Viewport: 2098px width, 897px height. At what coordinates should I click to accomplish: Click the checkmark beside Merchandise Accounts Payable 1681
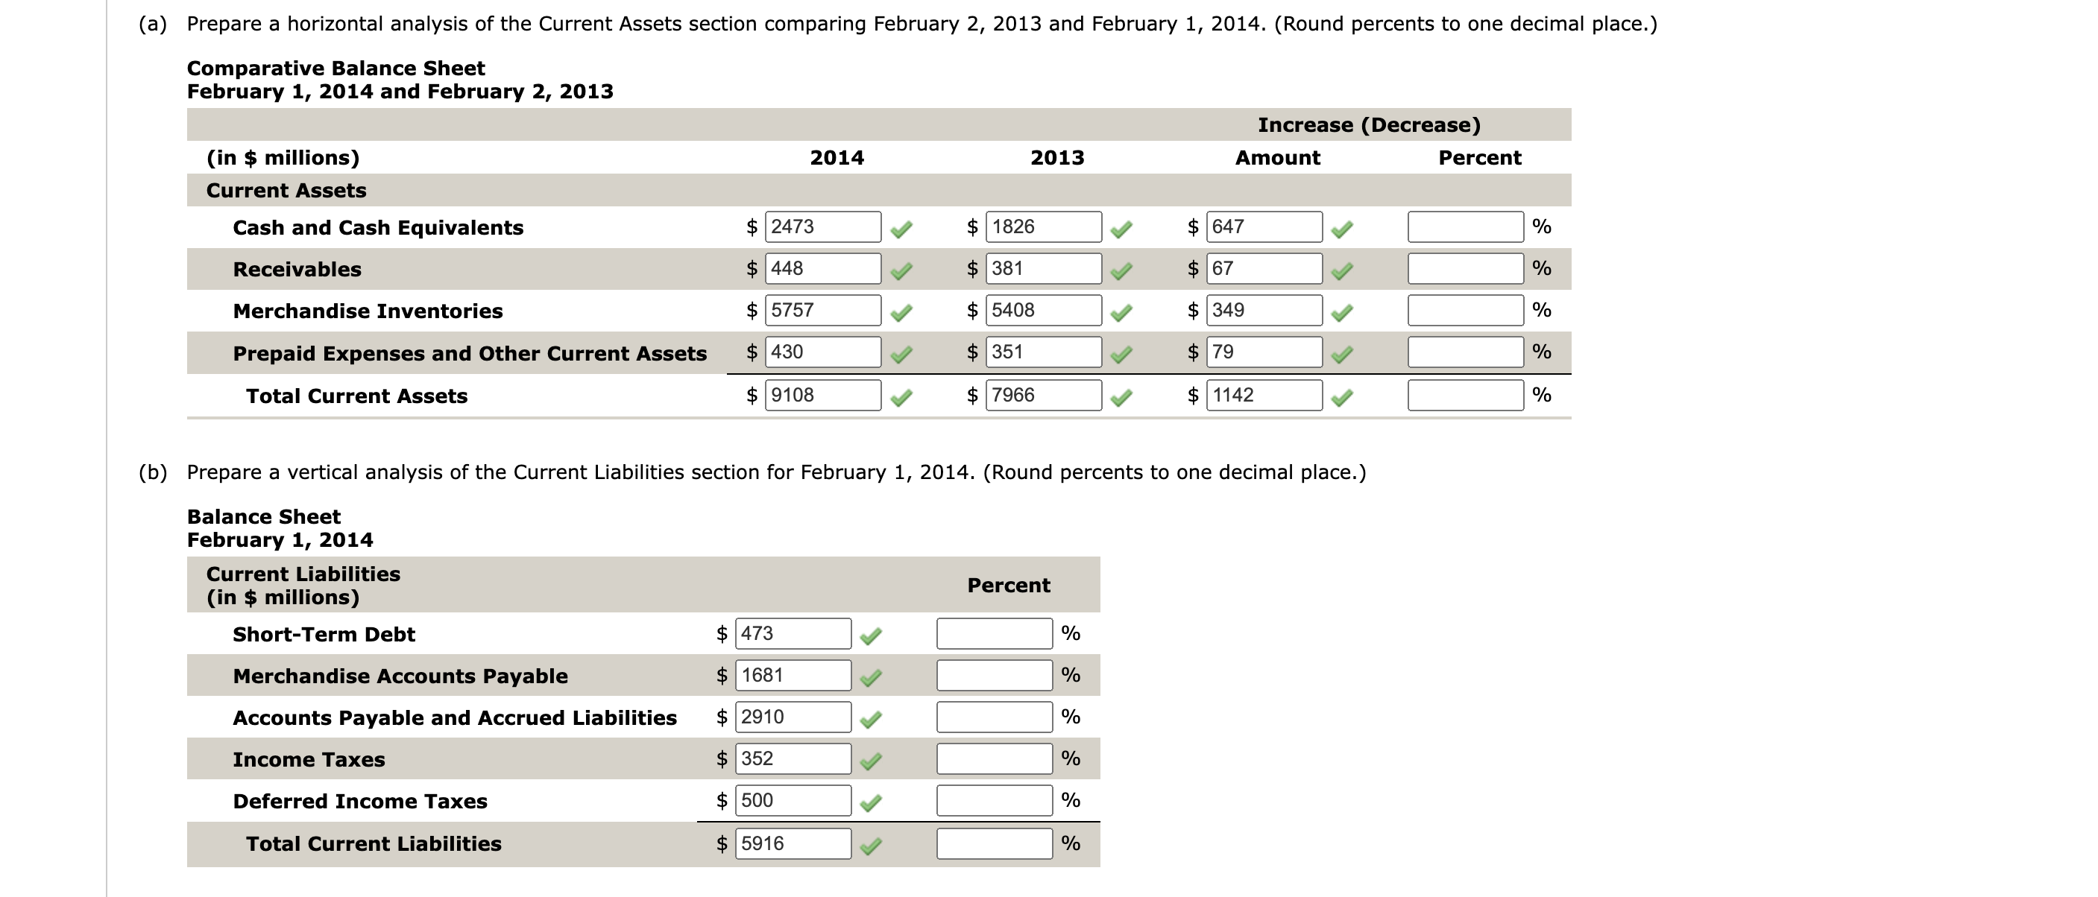point(869,676)
